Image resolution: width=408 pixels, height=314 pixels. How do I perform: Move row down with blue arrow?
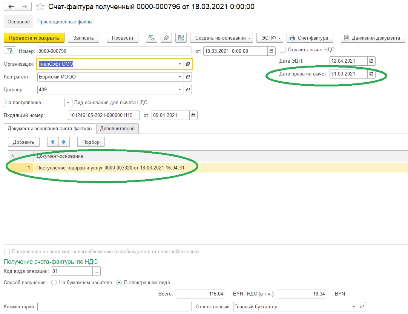pyautogui.click(x=63, y=142)
